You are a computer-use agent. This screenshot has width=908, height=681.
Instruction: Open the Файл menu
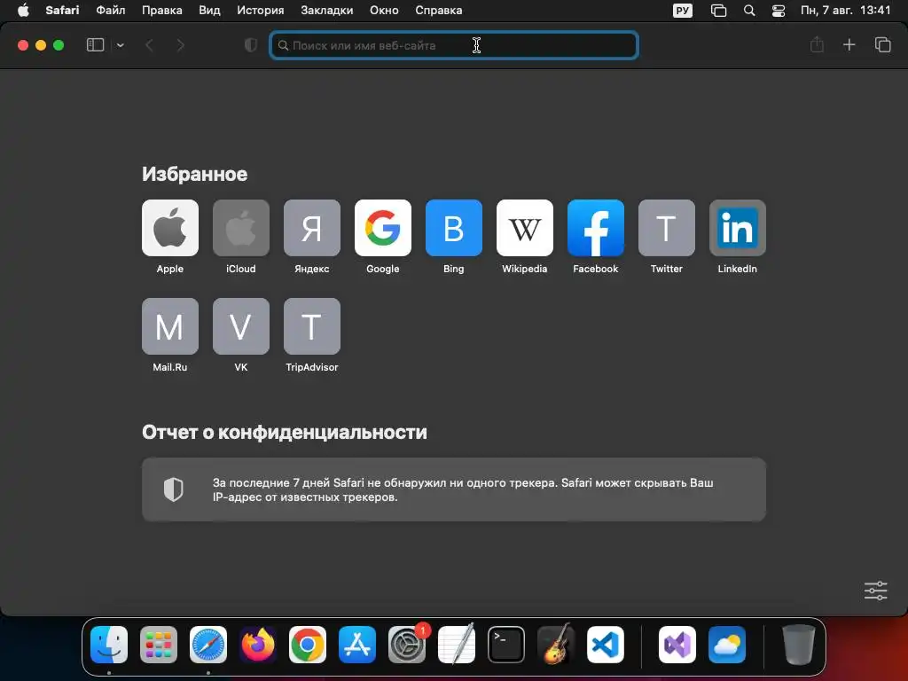pyautogui.click(x=111, y=11)
